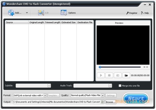156x110 pixels.
Task: Click the Original Length column header
Action: point(37,22)
